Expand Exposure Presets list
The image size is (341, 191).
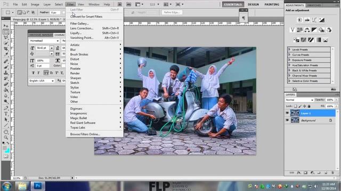point(289,60)
